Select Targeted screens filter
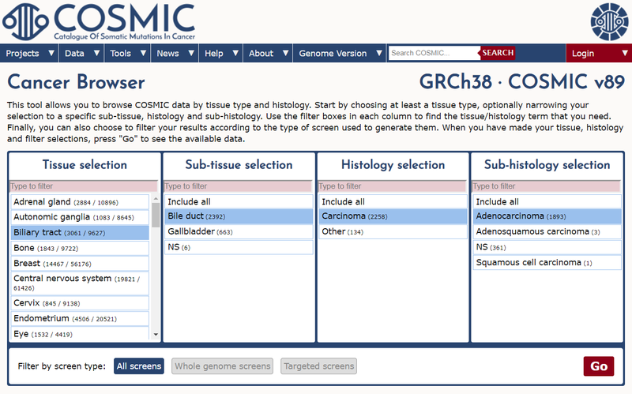The image size is (632, 394). [319, 366]
